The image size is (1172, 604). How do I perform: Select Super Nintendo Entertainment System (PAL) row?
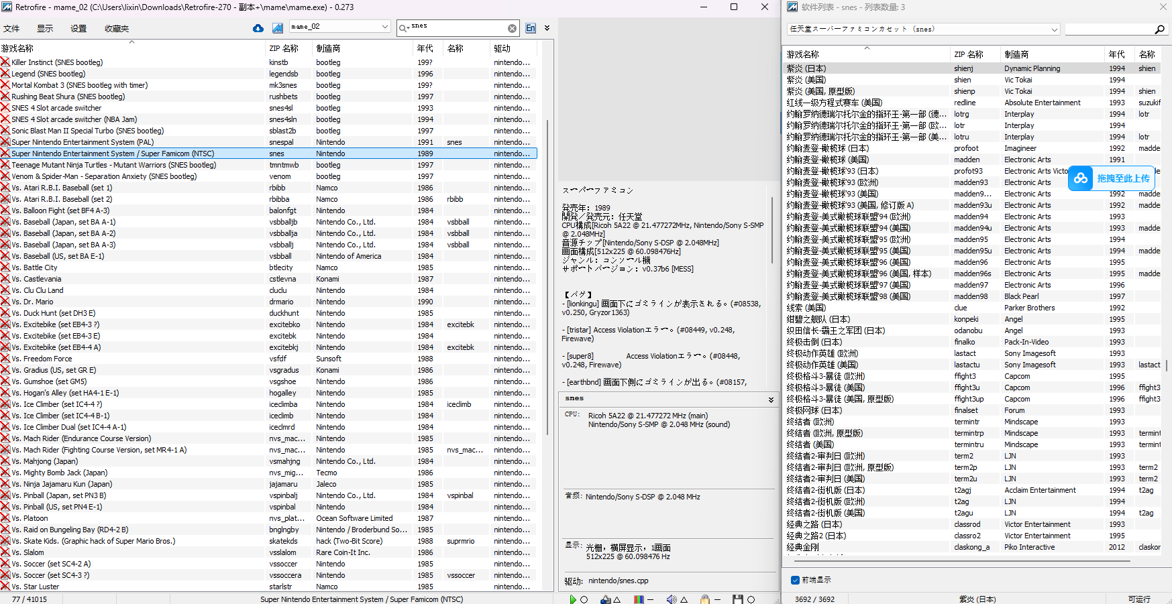tap(268, 142)
